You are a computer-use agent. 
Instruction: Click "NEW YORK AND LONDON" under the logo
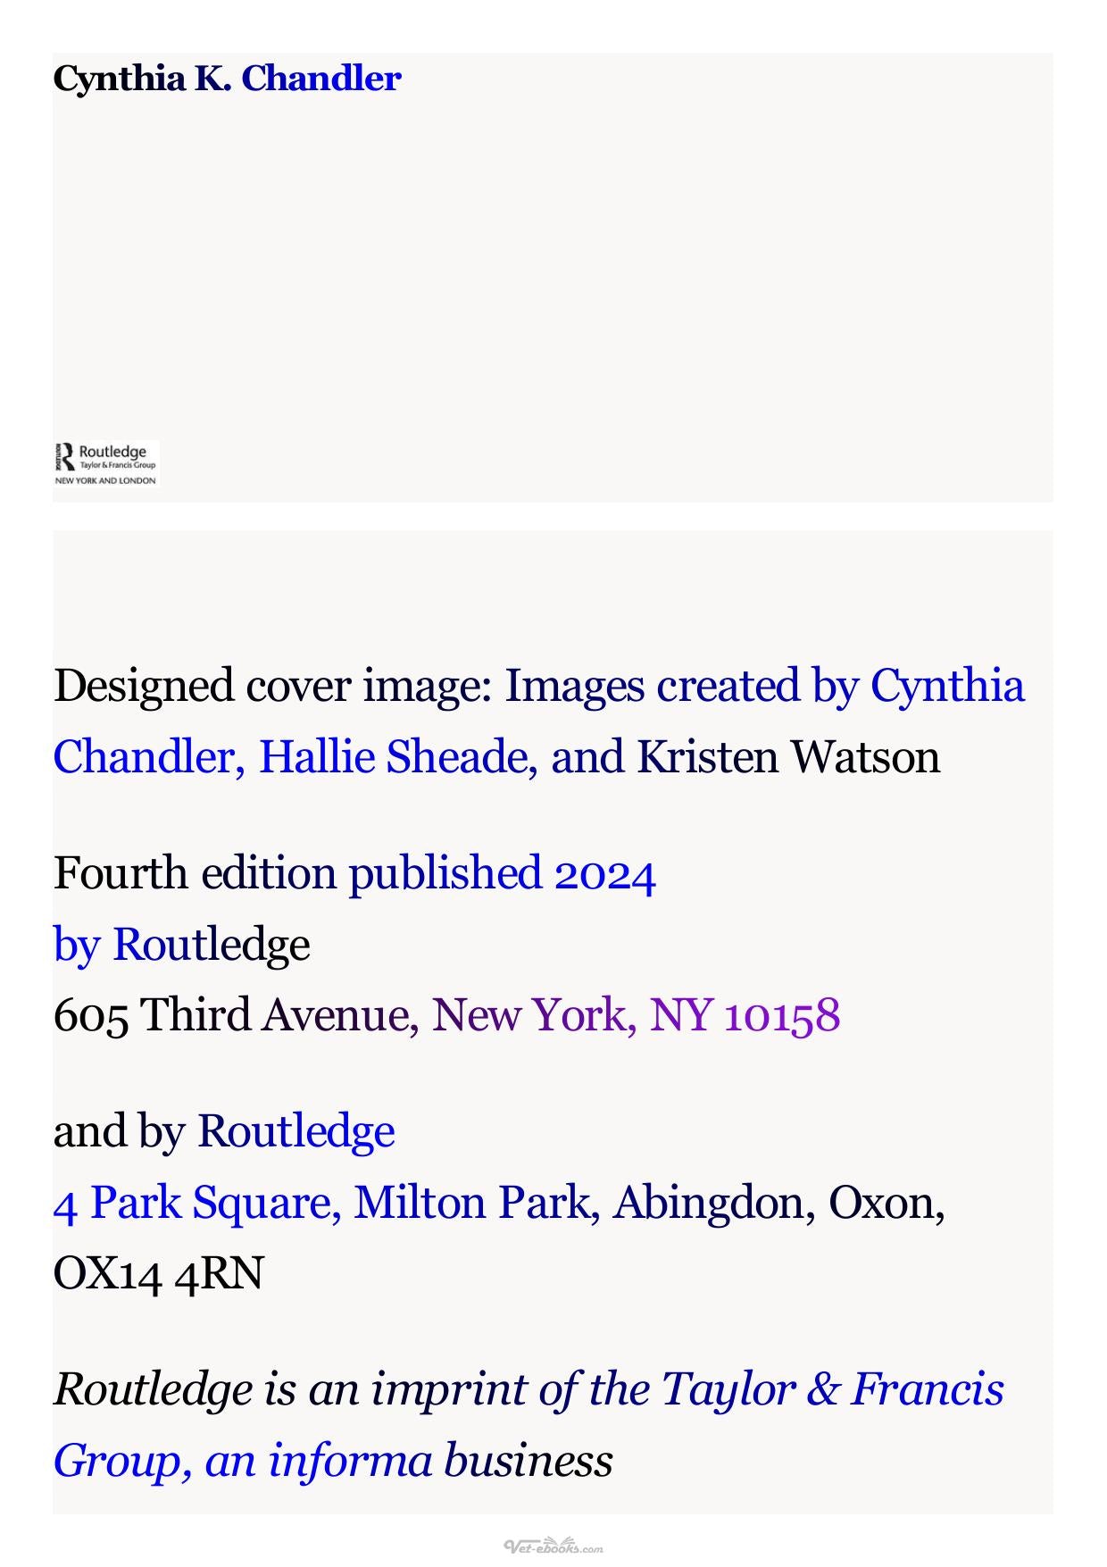click(x=105, y=480)
